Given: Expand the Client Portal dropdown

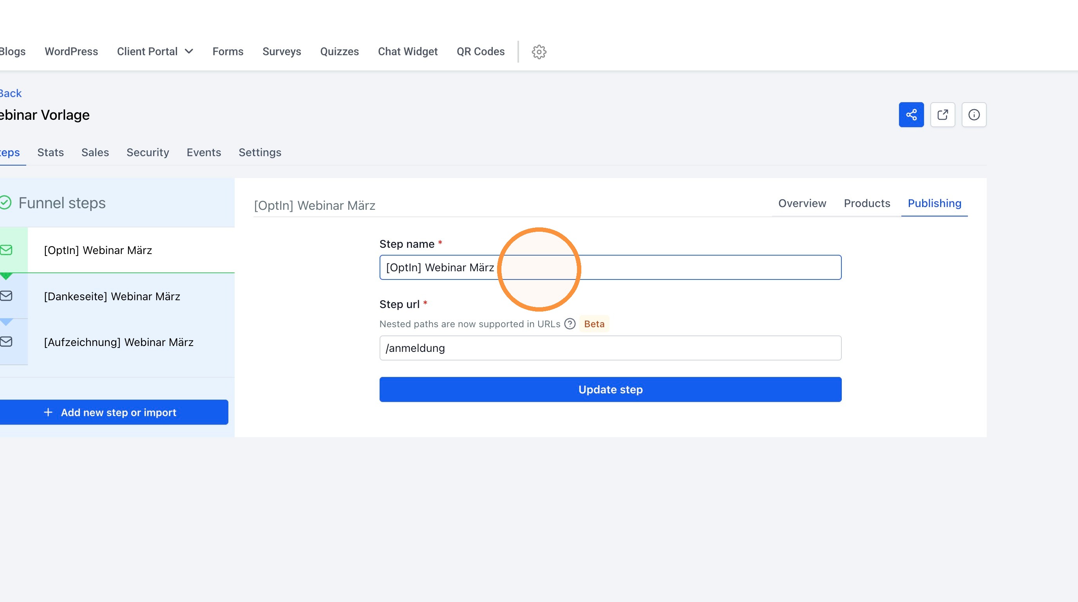Looking at the screenshot, I should tap(155, 51).
